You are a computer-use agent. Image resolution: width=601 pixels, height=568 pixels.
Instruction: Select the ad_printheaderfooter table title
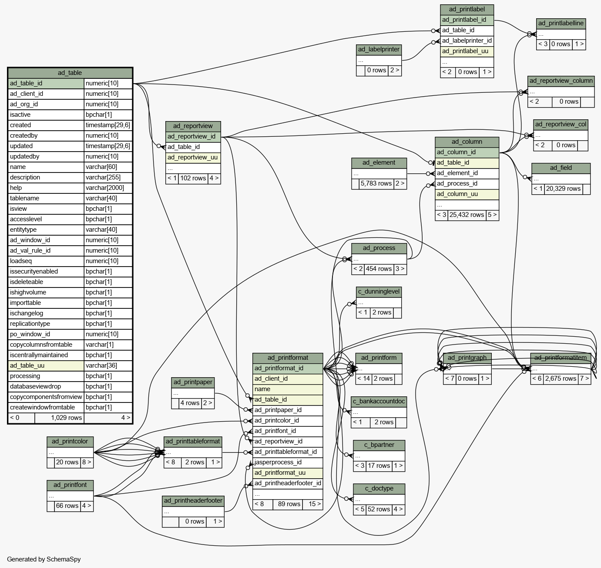193,500
